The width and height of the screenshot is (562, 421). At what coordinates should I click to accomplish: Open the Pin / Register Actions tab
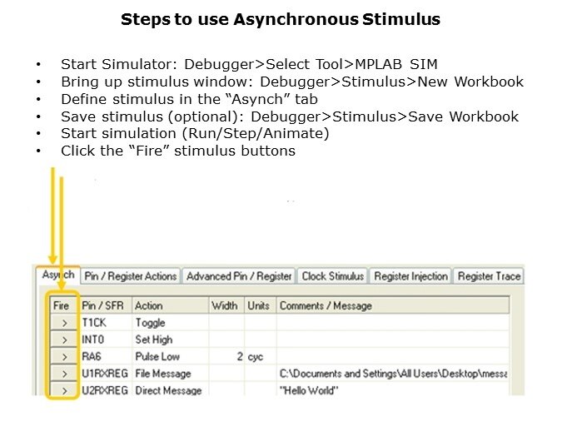131,276
